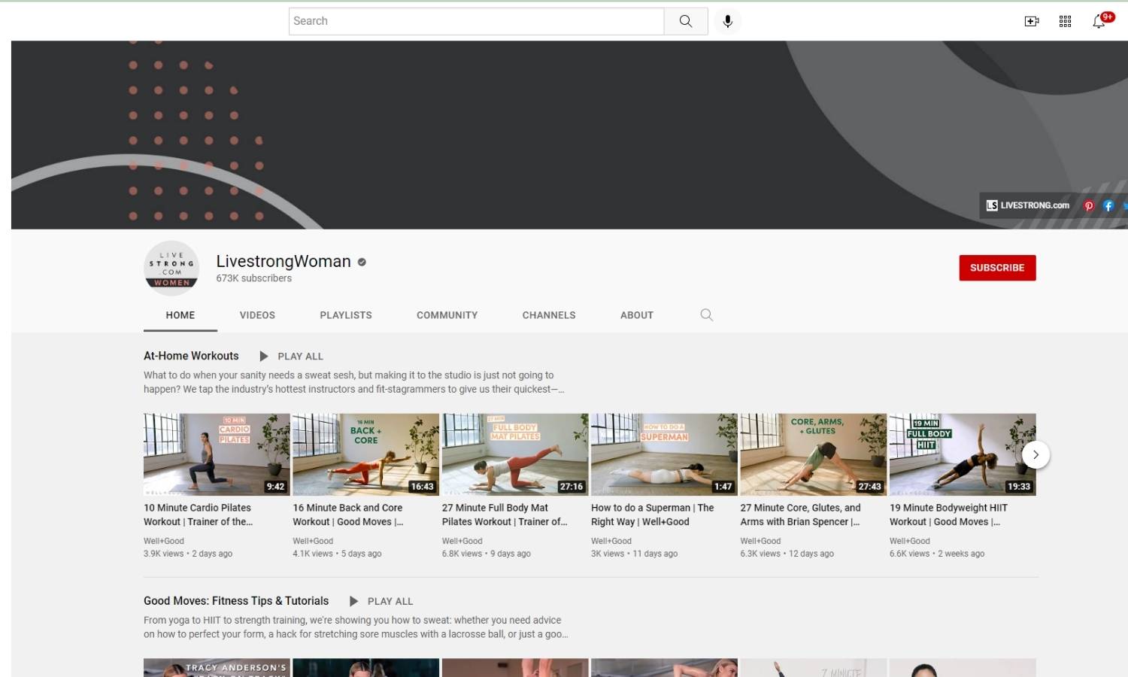Play all Good Moves videos

390,602
